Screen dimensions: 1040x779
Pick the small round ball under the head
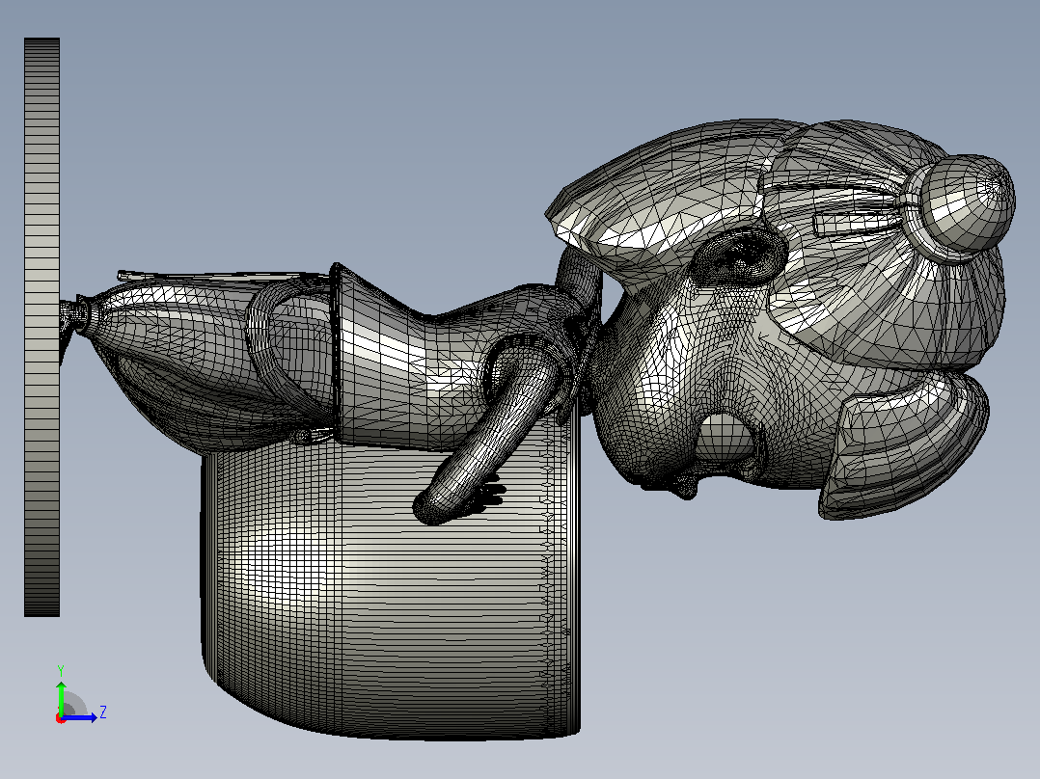725,438
